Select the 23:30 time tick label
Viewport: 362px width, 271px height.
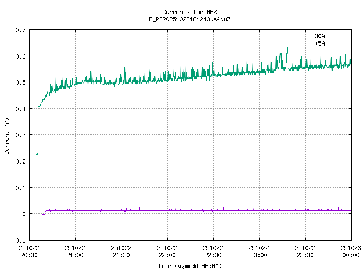pyautogui.click(x=305, y=255)
